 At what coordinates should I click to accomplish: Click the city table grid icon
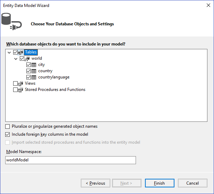34,65
